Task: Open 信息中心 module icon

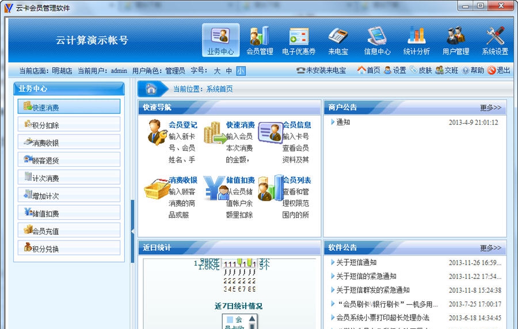Action: point(377,40)
